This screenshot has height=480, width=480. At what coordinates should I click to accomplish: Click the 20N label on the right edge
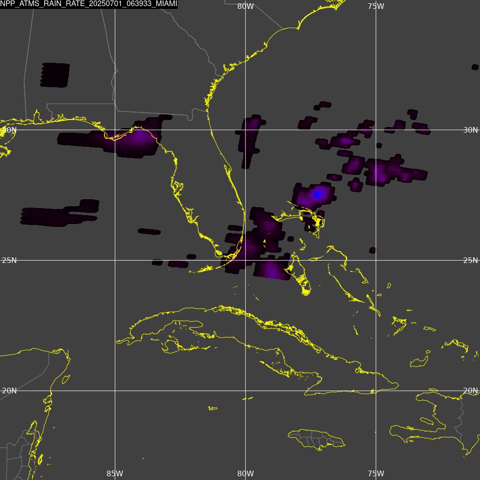tap(471, 391)
